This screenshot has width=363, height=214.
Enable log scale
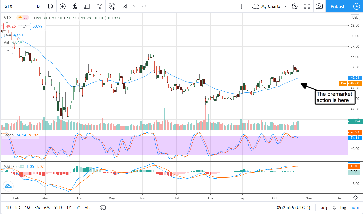pos(343,208)
